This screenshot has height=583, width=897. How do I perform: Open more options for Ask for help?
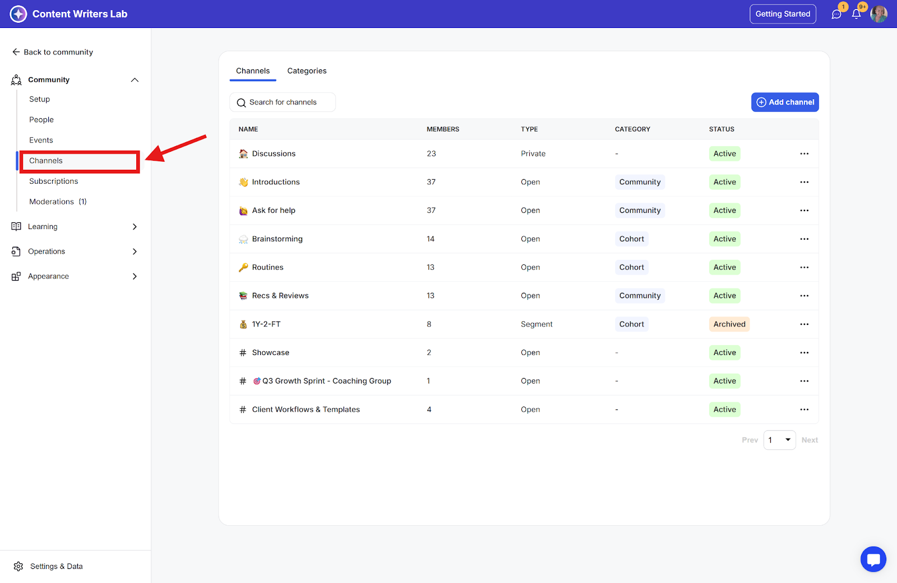[x=804, y=211]
